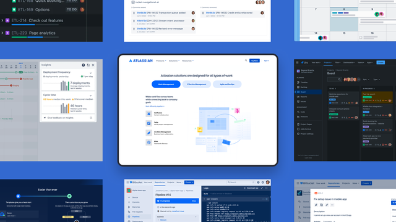Click the Bitbucket help icon in the pipeline window
This screenshot has height=222, width=396.
pyautogui.click(x=258, y=183)
